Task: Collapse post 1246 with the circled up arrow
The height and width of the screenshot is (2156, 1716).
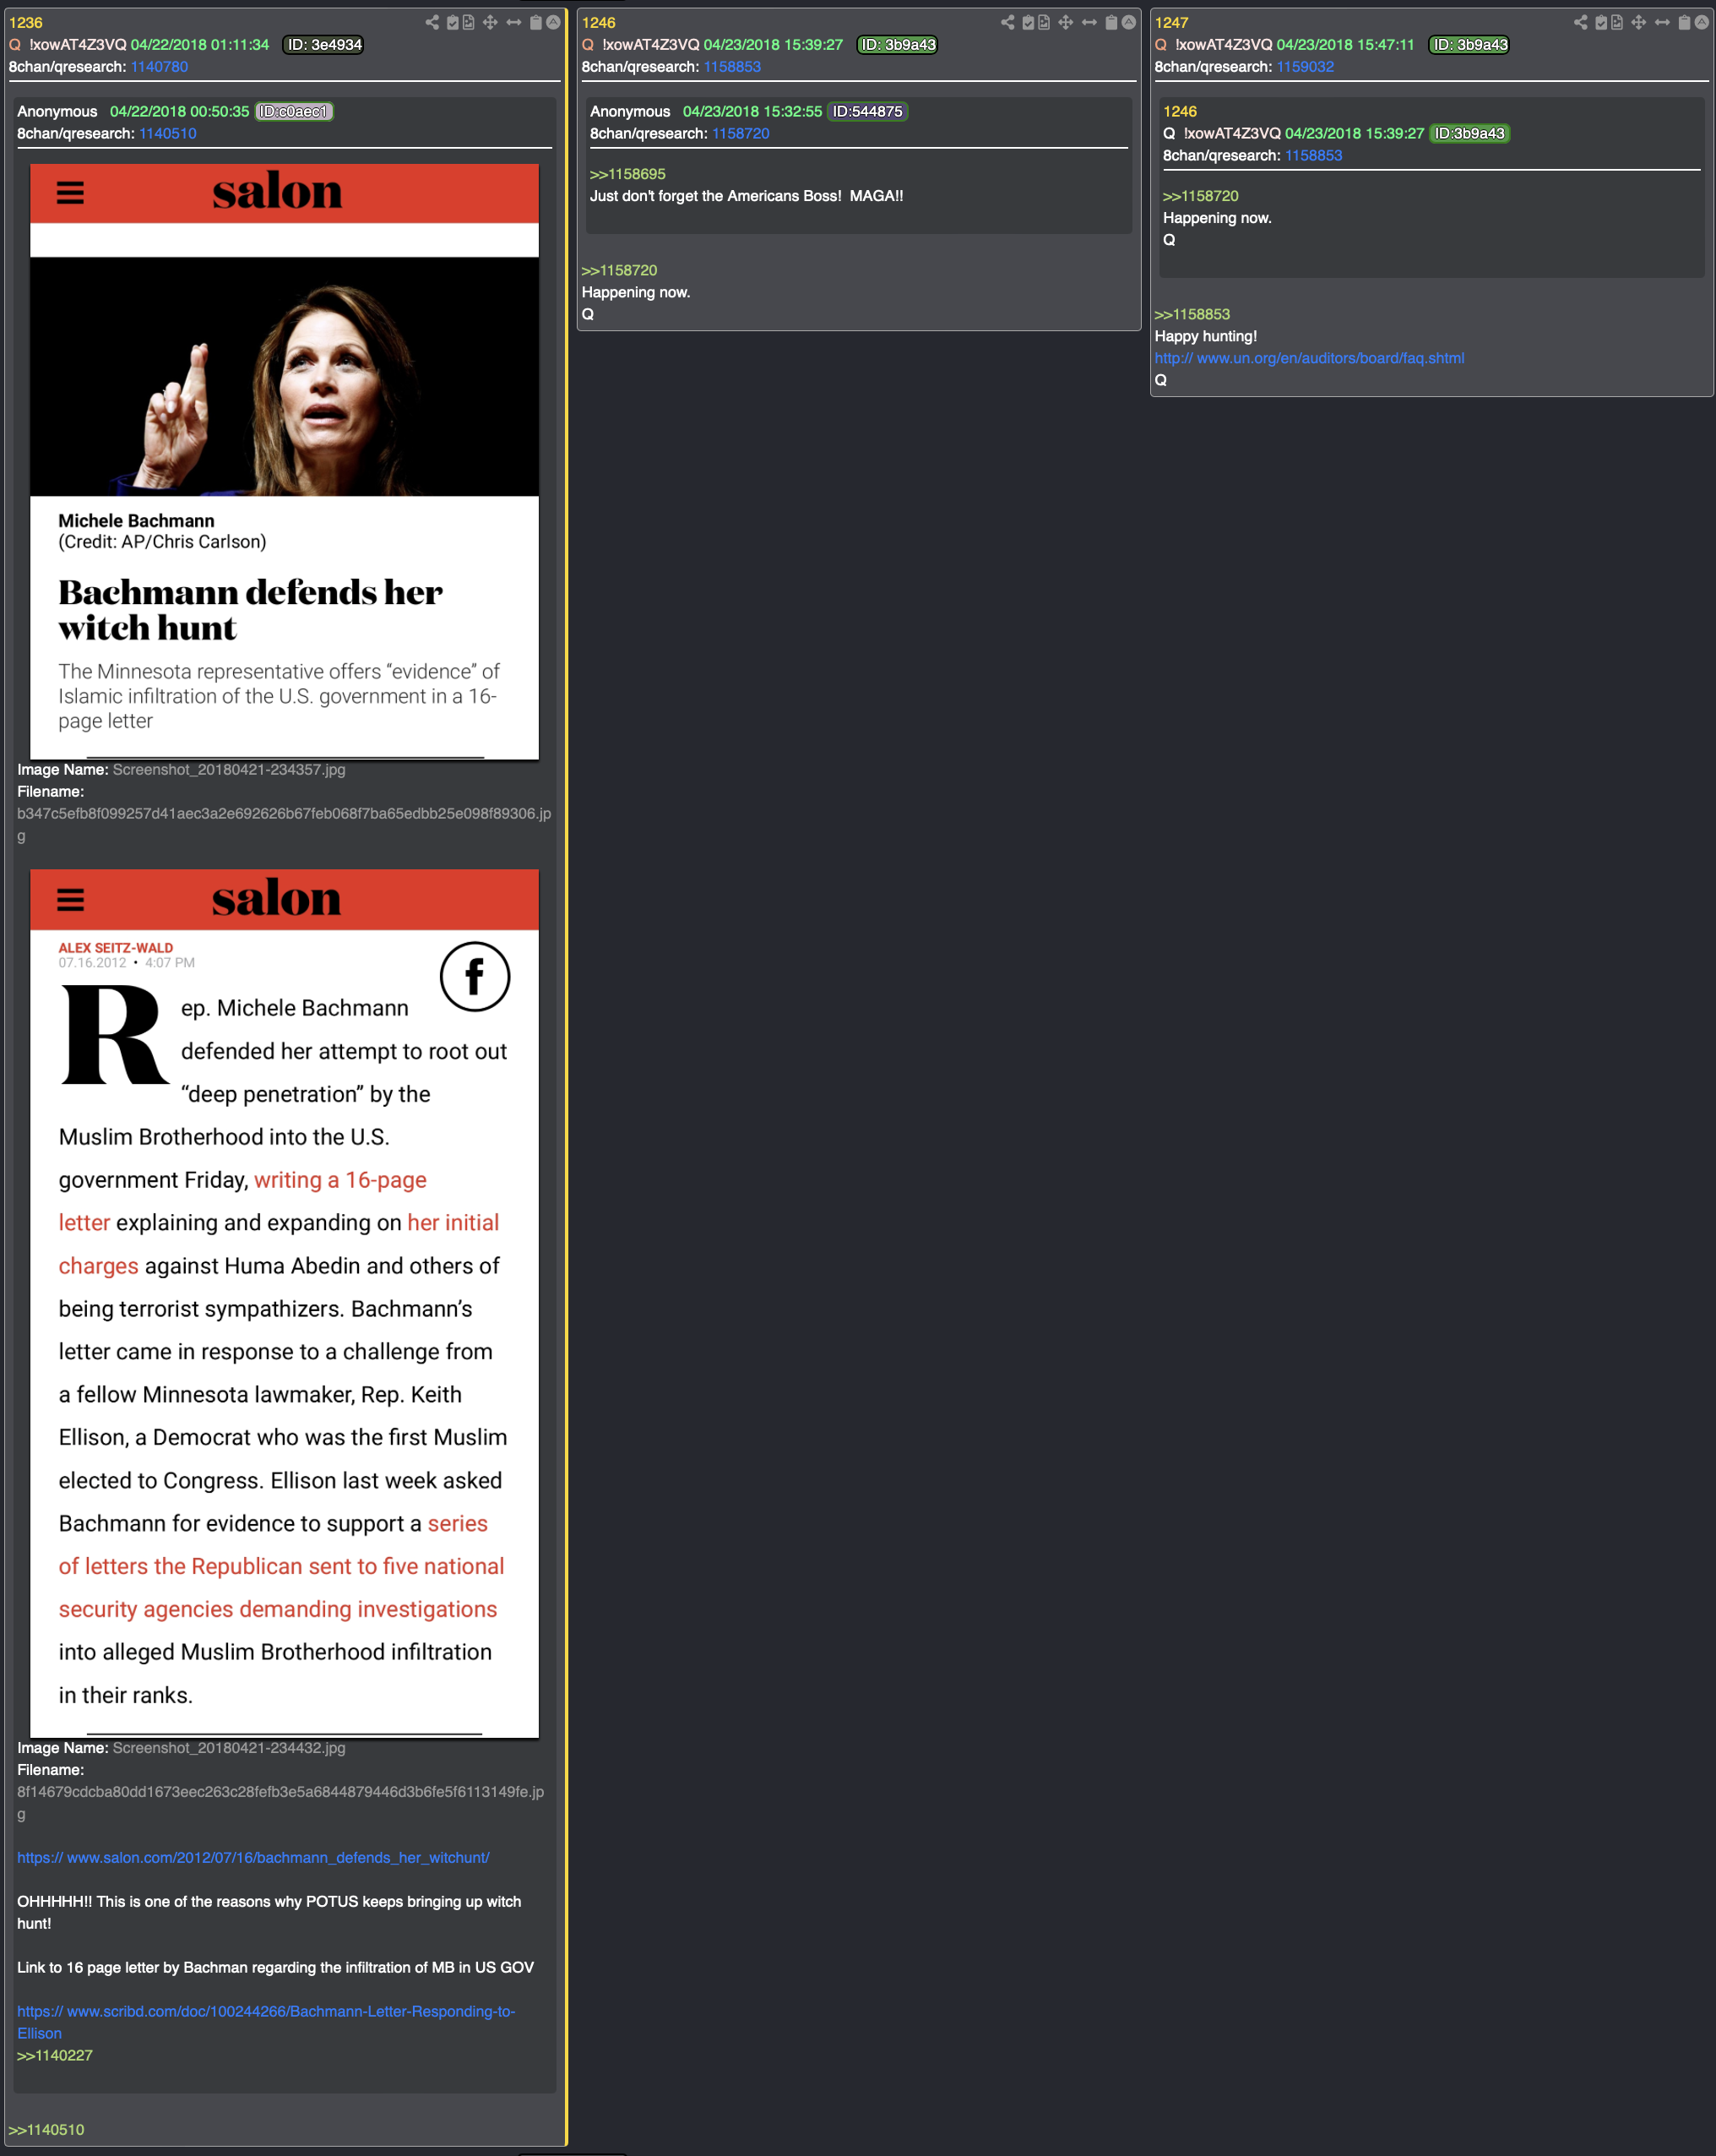Action: pos(1128,22)
